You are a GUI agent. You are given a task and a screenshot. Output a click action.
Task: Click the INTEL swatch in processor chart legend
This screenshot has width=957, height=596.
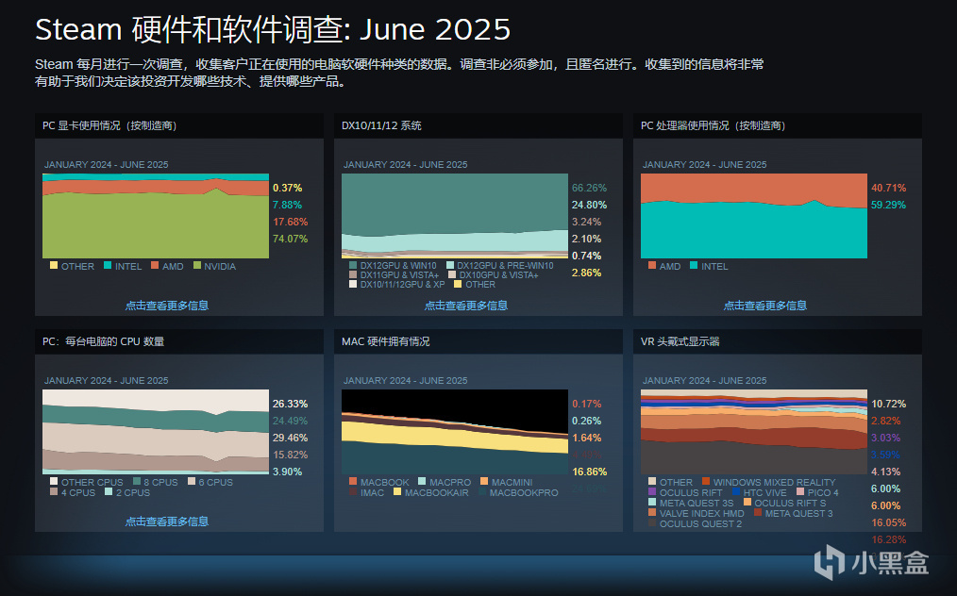tap(694, 265)
